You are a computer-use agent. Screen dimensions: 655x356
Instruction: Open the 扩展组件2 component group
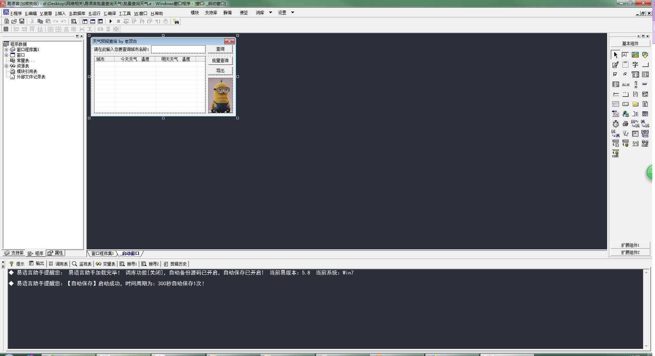click(630, 252)
